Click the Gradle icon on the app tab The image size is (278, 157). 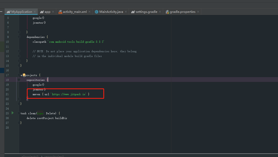42,12
